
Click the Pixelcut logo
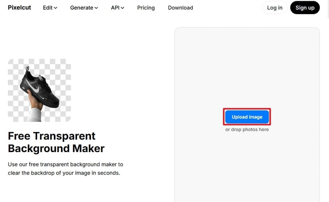tap(19, 7)
